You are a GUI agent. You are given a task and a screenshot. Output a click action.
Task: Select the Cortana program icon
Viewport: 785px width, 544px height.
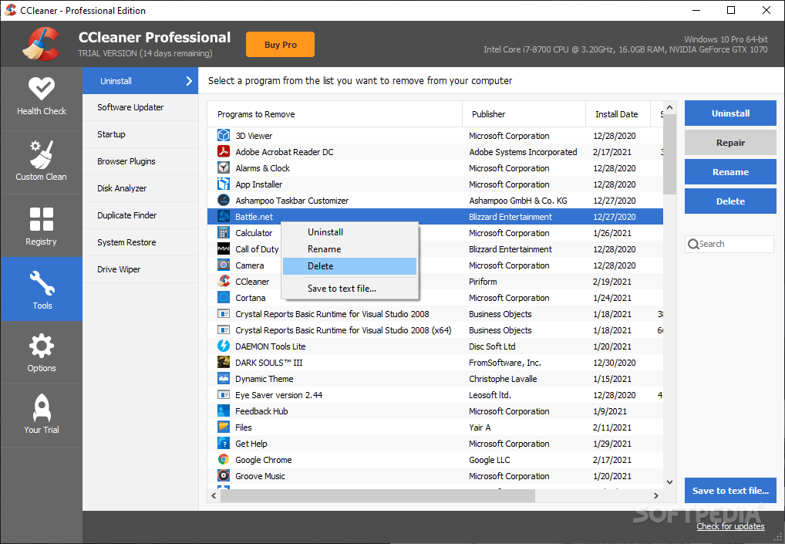(x=224, y=297)
